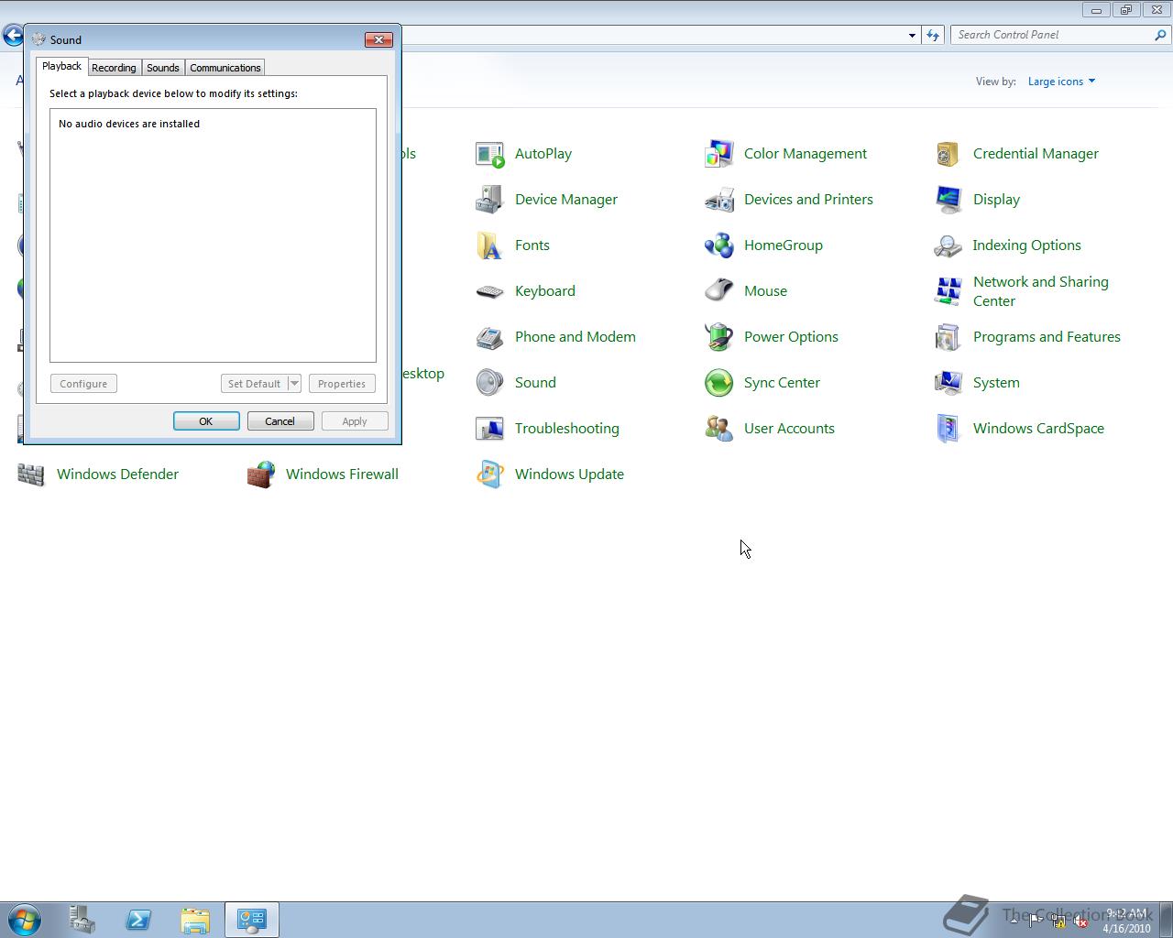Click the muted volume tray icon

click(x=1080, y=922)
